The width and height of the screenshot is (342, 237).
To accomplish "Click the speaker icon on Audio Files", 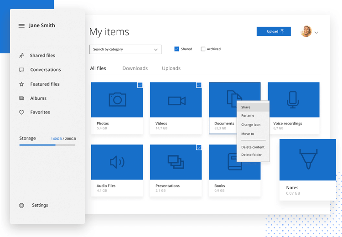I will pyautogui.click(x=117, y=162).
